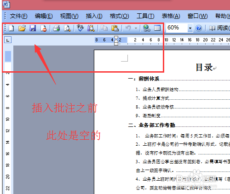Run the spelling and grammar check icon
The width and height of the screenshot is (230, 194).
click(80, 28)
